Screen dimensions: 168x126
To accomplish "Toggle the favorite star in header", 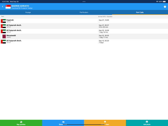I will pos(165,7).
